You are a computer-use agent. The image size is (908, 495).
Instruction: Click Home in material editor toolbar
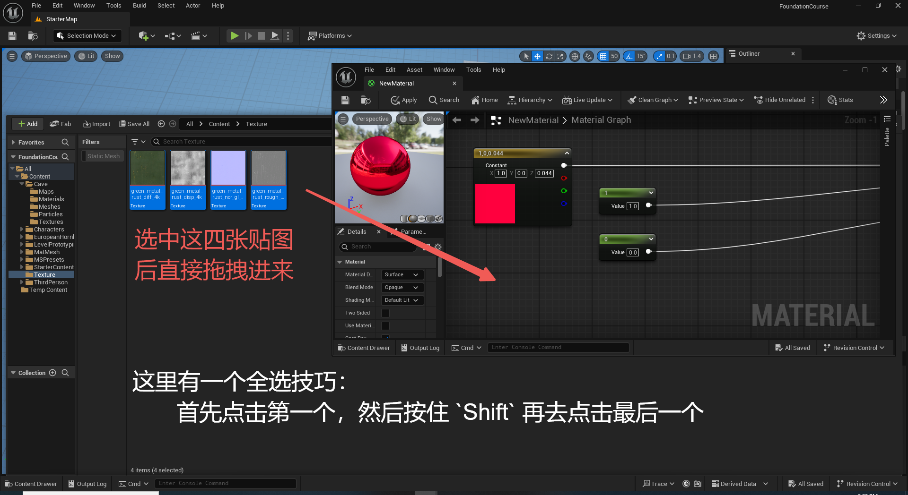[484, 100]
